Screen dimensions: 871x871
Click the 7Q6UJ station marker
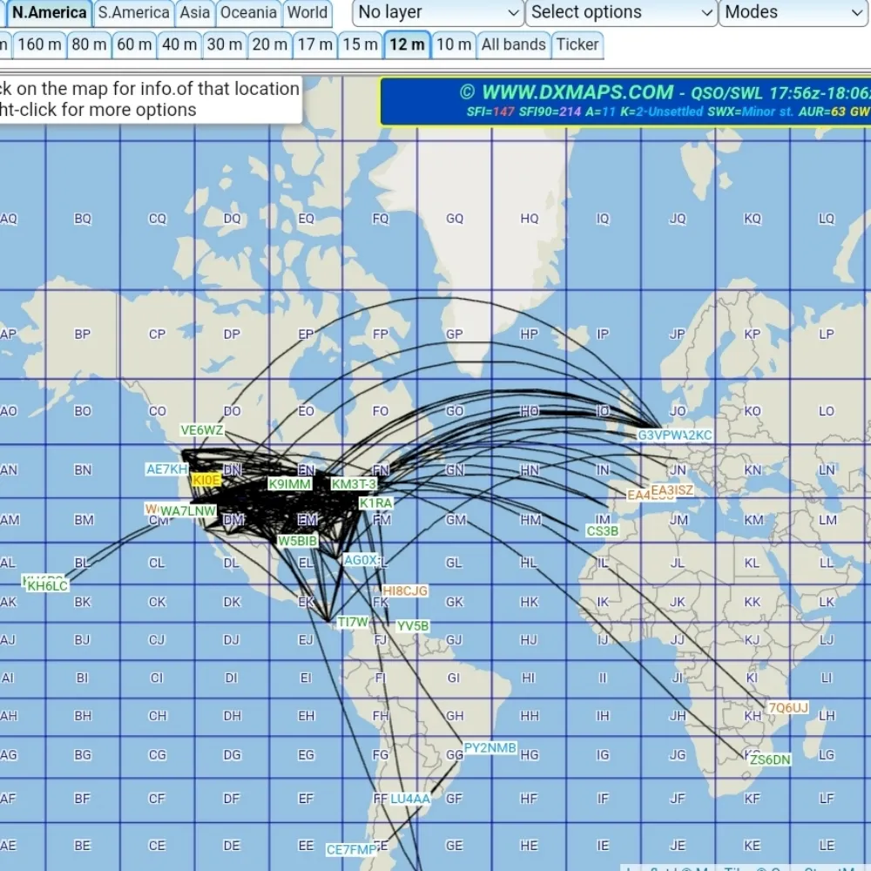787,707
